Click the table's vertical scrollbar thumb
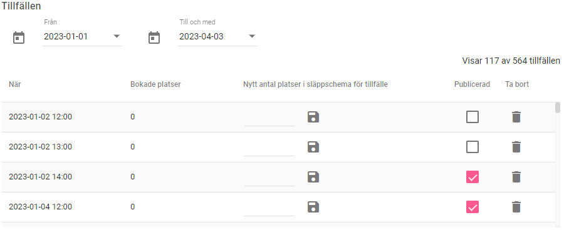 [558, 107]
